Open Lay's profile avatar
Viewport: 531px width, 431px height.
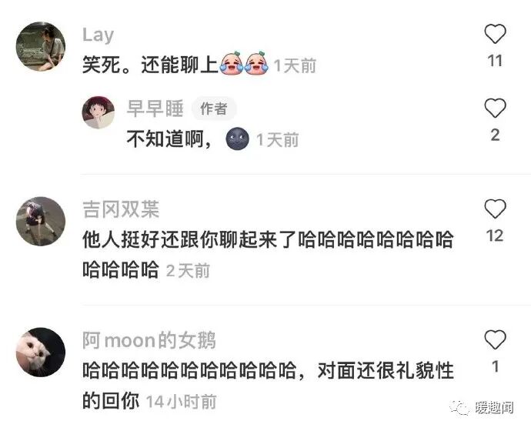point(41,46)
